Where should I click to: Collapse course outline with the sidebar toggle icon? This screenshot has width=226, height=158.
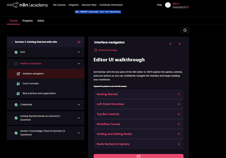coord(79,42)
